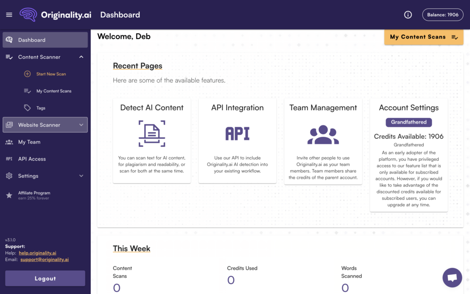The width and height of the screenshot is (470, 294).
Task: Expand the Settings submenu chevron
Action: coord(81,176)
